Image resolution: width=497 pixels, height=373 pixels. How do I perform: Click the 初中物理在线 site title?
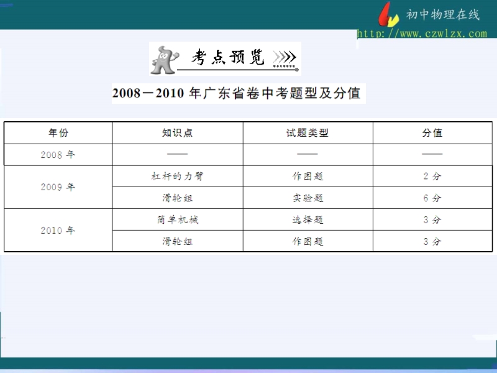[442, 15]
